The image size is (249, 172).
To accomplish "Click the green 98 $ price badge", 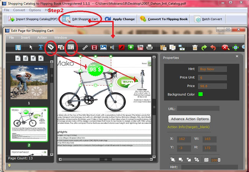I will [95, 69].
